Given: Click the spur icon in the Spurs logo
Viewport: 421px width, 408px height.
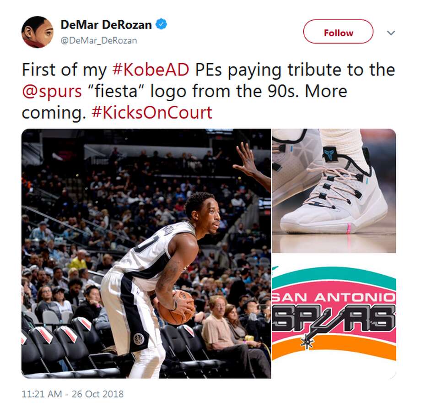Looking at the screenshot, I should 307,342.
